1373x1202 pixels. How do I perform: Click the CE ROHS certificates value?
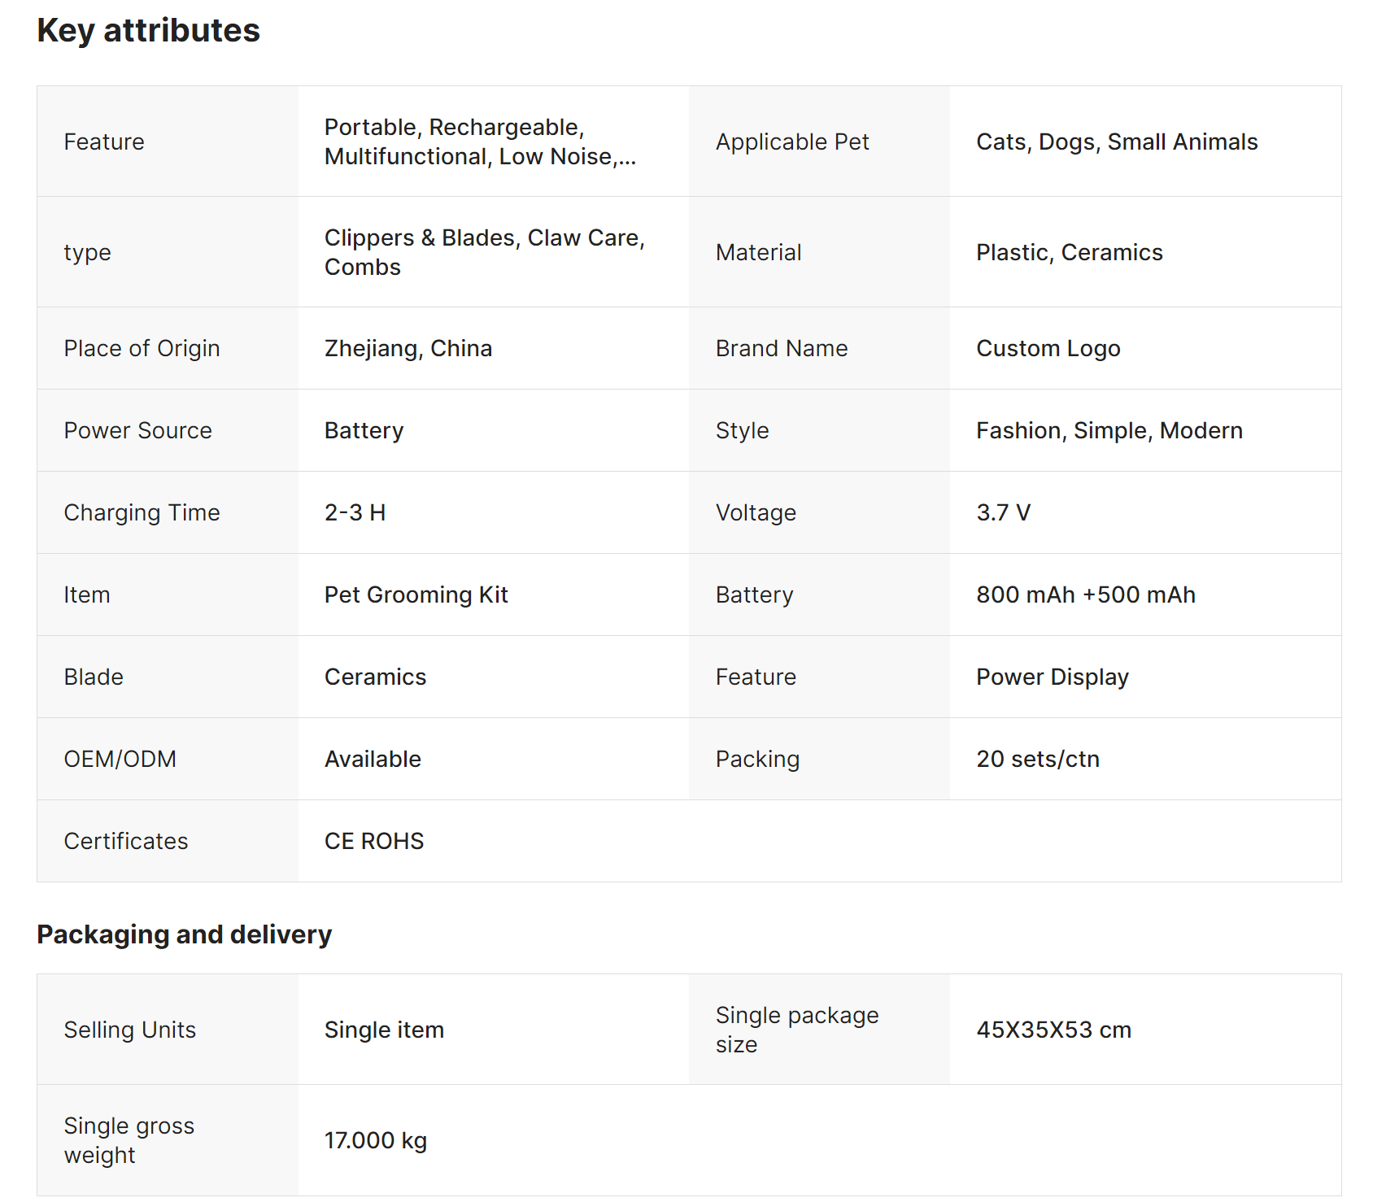[373, 842]
